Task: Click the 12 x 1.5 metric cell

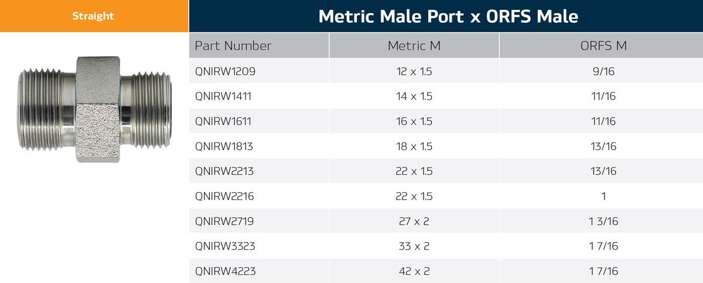Action: (414, 71)
